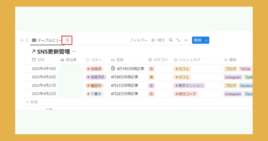This screenshot has width=268, height=141.
Task: Click the ＋新規 row at table bottom
Action: [32, 102]
